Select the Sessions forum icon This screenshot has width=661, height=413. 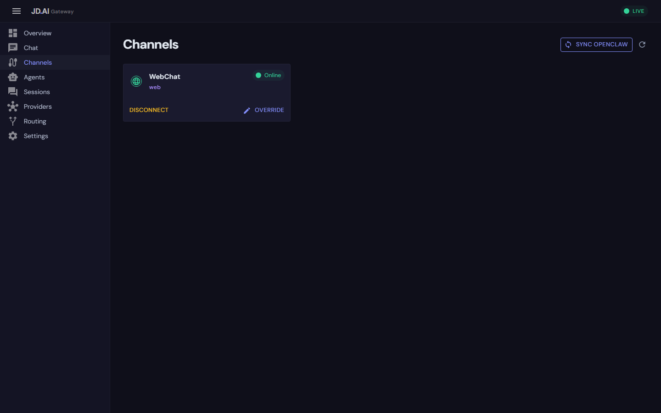click(12, 91)
